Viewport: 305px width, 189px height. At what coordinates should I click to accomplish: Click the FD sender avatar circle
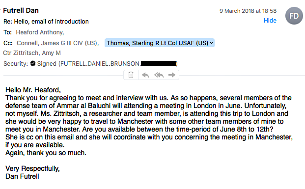294,16
